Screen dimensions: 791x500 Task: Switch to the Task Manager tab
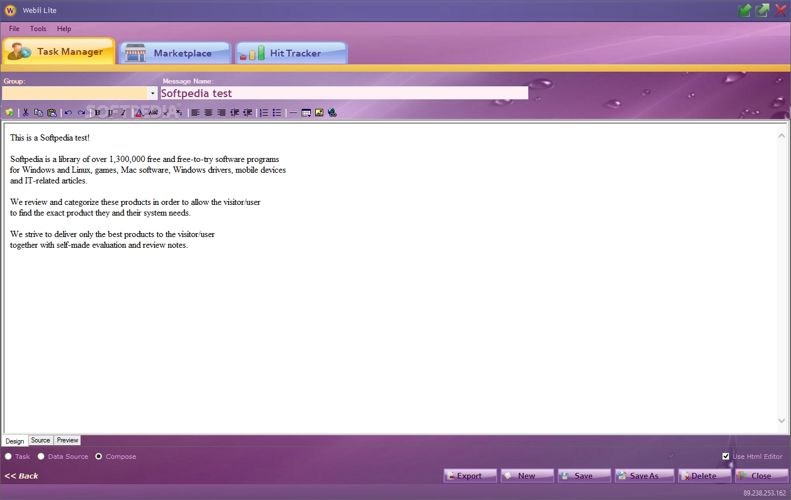(x=59, y=51)
